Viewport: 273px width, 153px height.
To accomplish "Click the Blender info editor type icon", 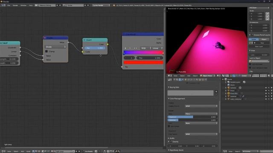I will point(3,5).
